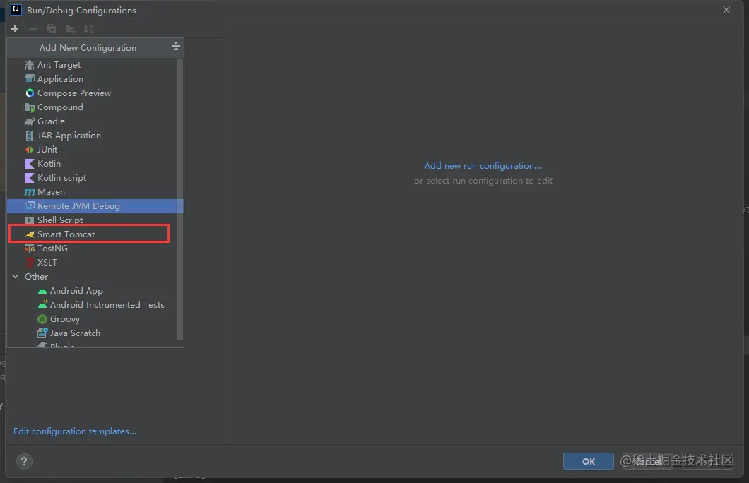Confirm with the OK button
Image resolution: width=749 pixels, height=483 pixels.
[588, 461]
